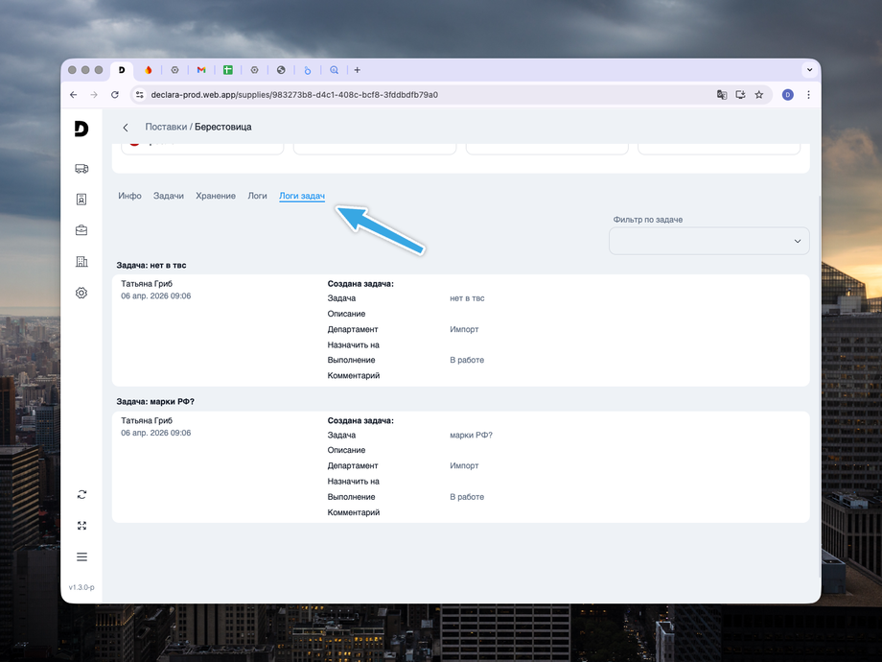Open the truck supplies icon in sidebar

click(x=81, y=169)
